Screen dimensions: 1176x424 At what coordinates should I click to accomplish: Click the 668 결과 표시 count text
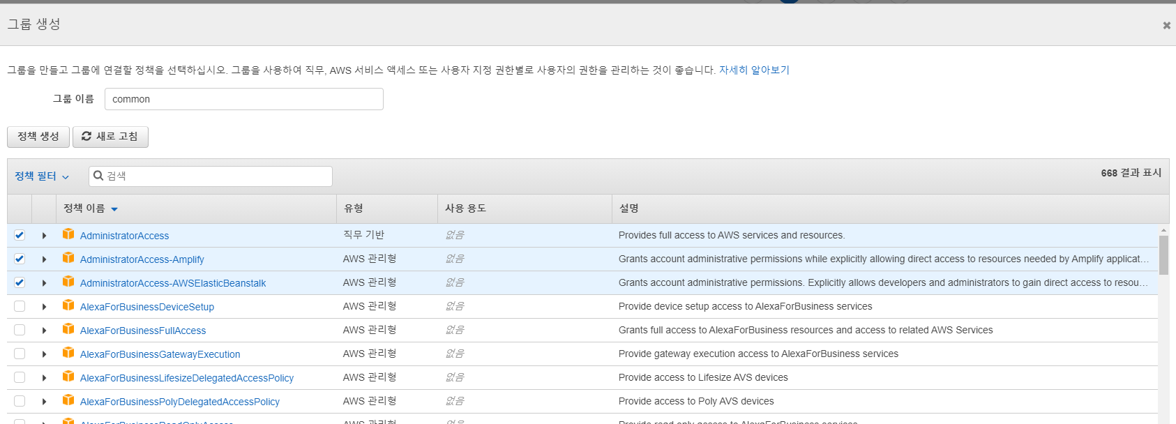pos(1131,173)
